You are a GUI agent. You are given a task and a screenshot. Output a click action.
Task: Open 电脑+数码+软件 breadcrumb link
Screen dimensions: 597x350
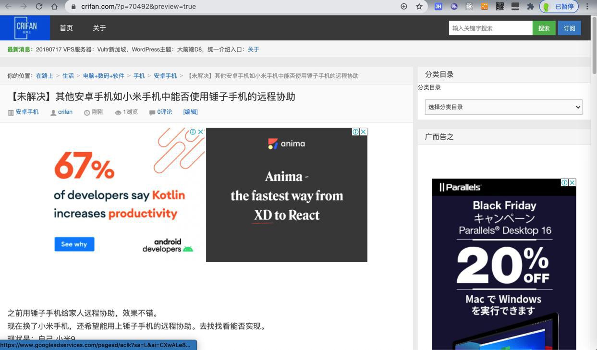click(104, 76)
